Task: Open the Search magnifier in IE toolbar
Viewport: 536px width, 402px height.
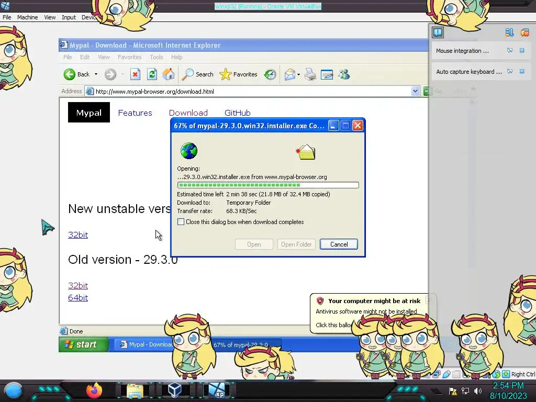Action: click(187, 74)
